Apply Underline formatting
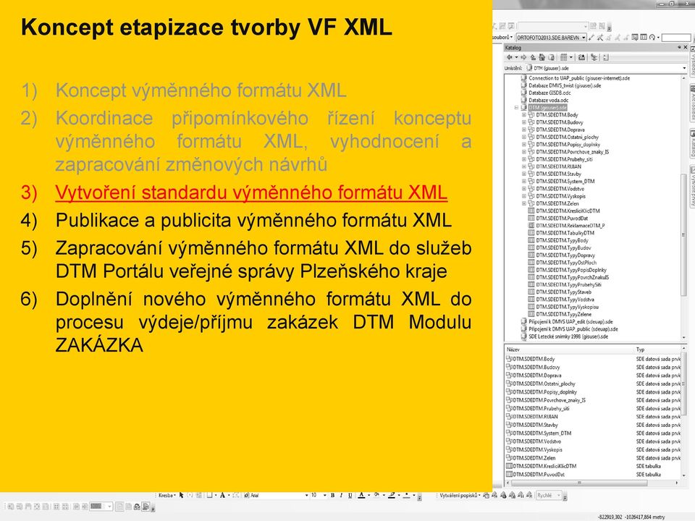695x521 pixels. (350, 495)
